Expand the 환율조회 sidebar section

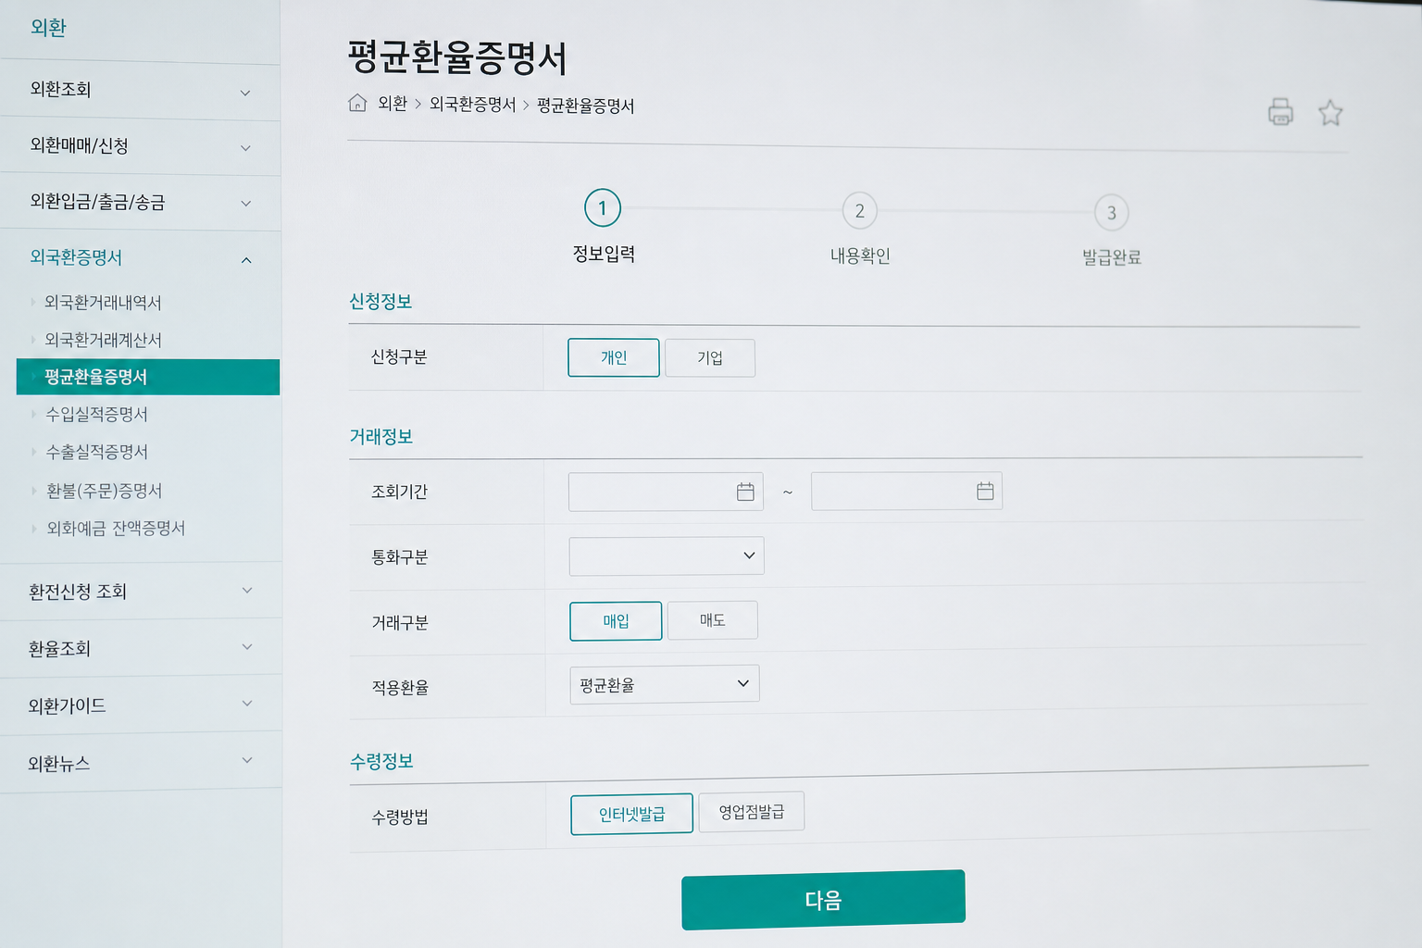point(140,648)
